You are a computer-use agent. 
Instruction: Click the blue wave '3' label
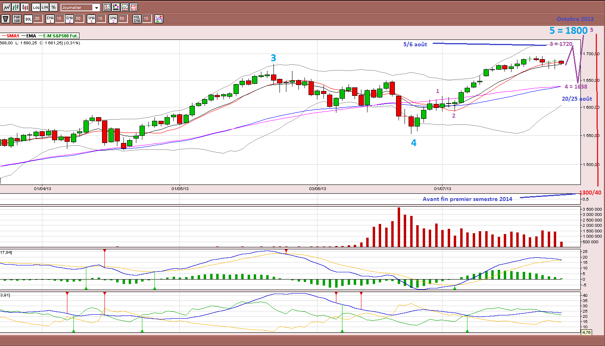click(273, 58)
